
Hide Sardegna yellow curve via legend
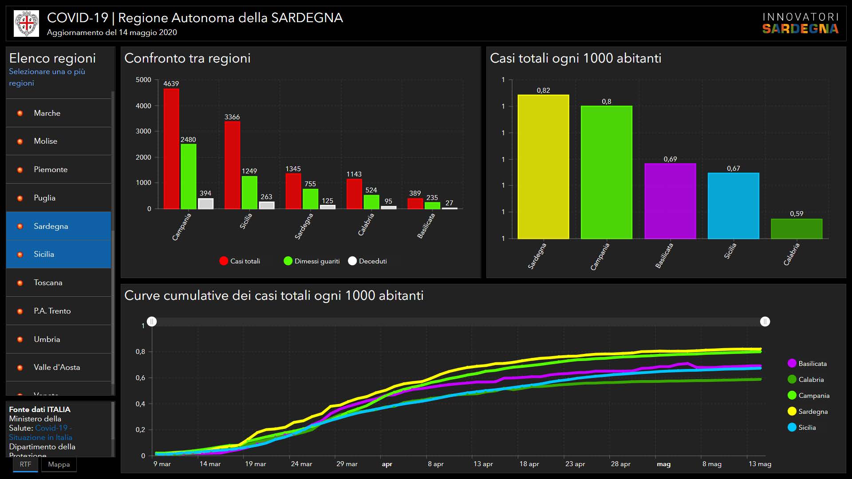792,412
